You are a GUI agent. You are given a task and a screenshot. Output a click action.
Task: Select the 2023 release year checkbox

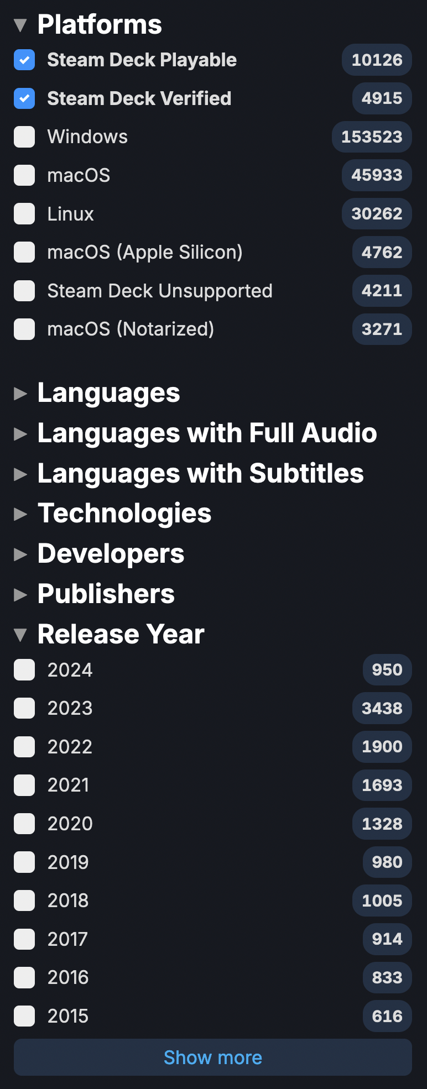[x=24, y=708]
